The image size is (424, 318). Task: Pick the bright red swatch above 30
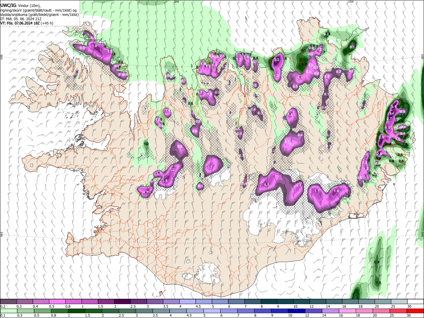(x=415, y=311)
